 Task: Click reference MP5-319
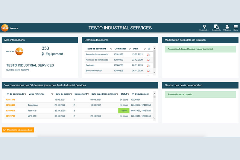coord(32,116)
